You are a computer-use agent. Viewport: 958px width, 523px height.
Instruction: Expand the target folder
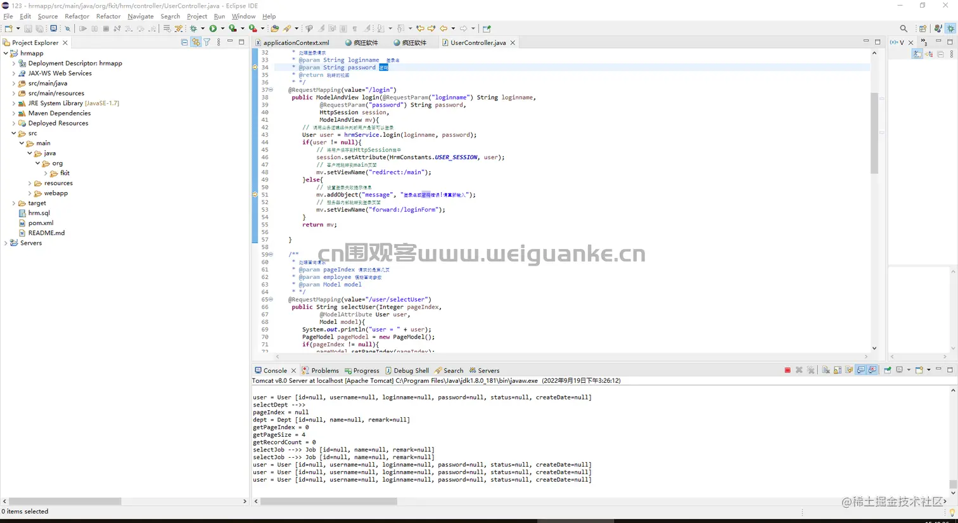tap(14, 203)
